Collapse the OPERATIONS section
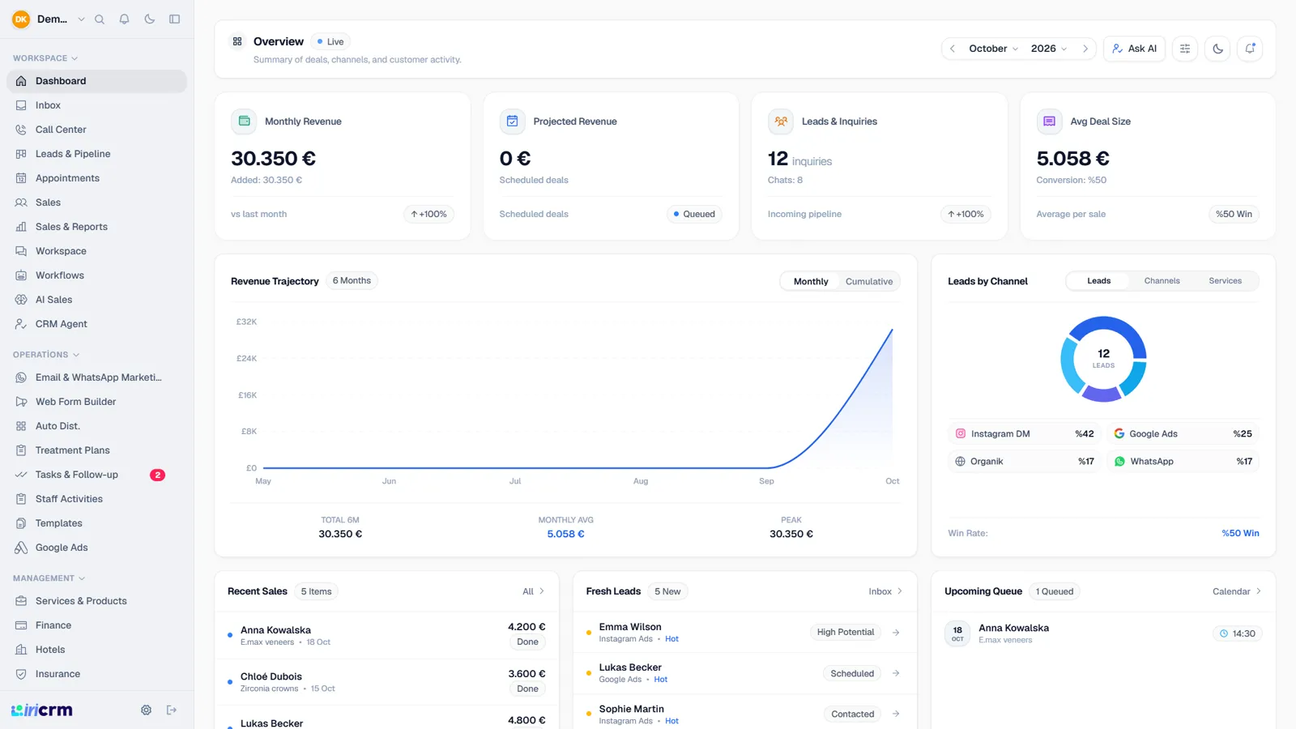Image resolution: width=1296 pixels, height=729 pixels. (46, 355)
